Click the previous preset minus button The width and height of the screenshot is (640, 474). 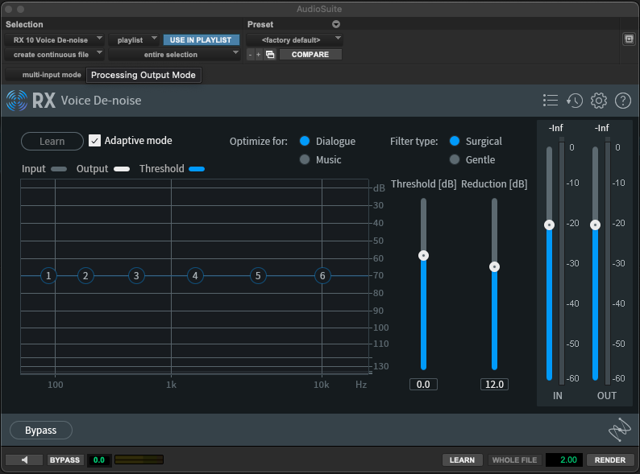tap(250, 54)
